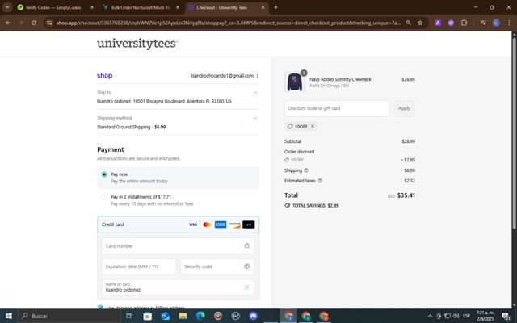Apply the discount code
Image resolution: width=517 pixels, height=323 pixels.
pyautogui.click(x=404, y=108)
